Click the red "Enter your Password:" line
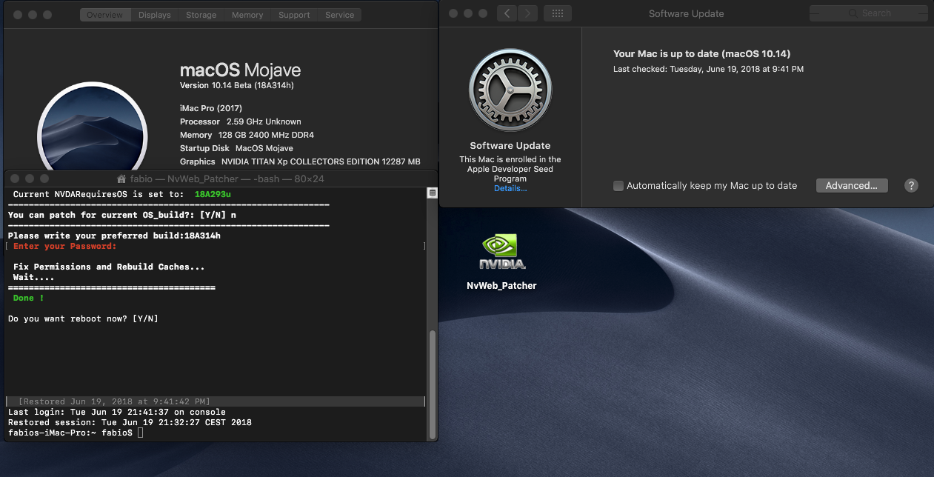934x477 pixels. click(65, 246)
